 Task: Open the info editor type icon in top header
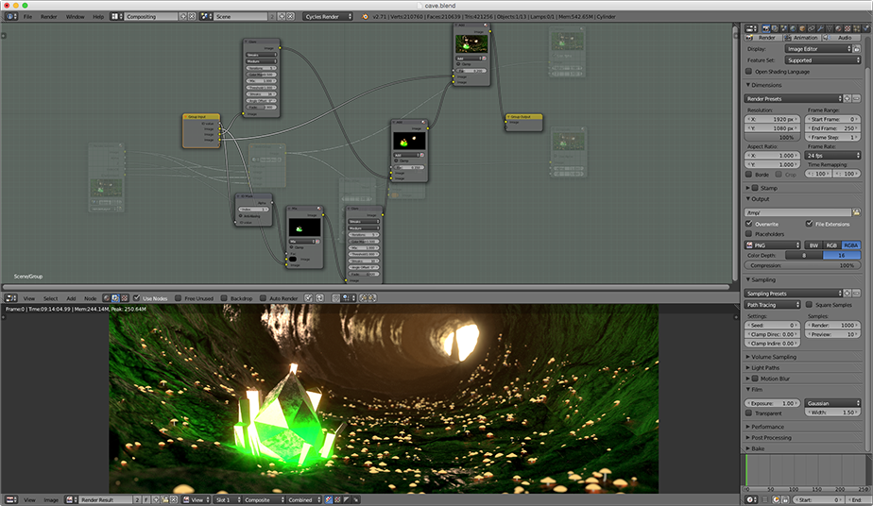pos(9,16)
